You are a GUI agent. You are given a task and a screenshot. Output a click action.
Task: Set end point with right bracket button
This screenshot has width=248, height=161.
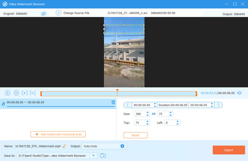tap(218, 105)
